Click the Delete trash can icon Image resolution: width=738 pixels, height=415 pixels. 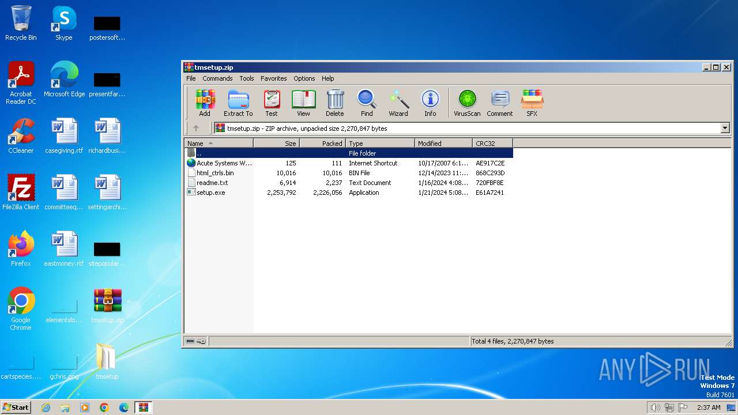[x=334, y=103]
